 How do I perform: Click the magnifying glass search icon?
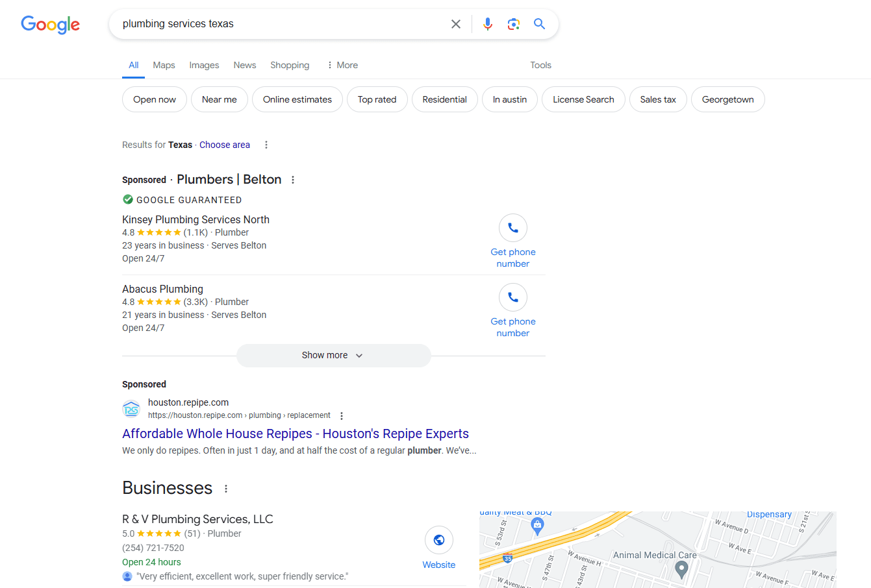pos(539,24)
